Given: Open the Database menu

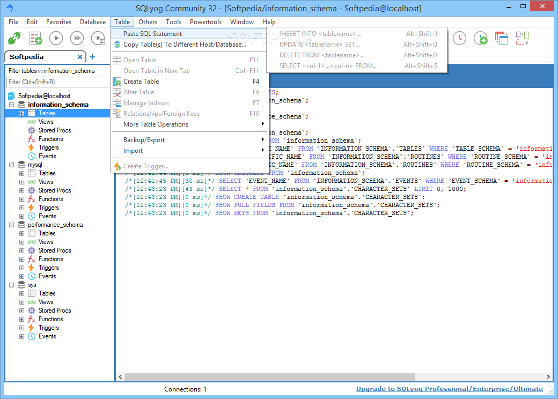Looking at the screenshot, I should click(x=93, y=21).
